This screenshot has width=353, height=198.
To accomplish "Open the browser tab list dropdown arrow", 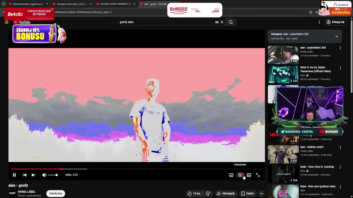I will [4, 4].
